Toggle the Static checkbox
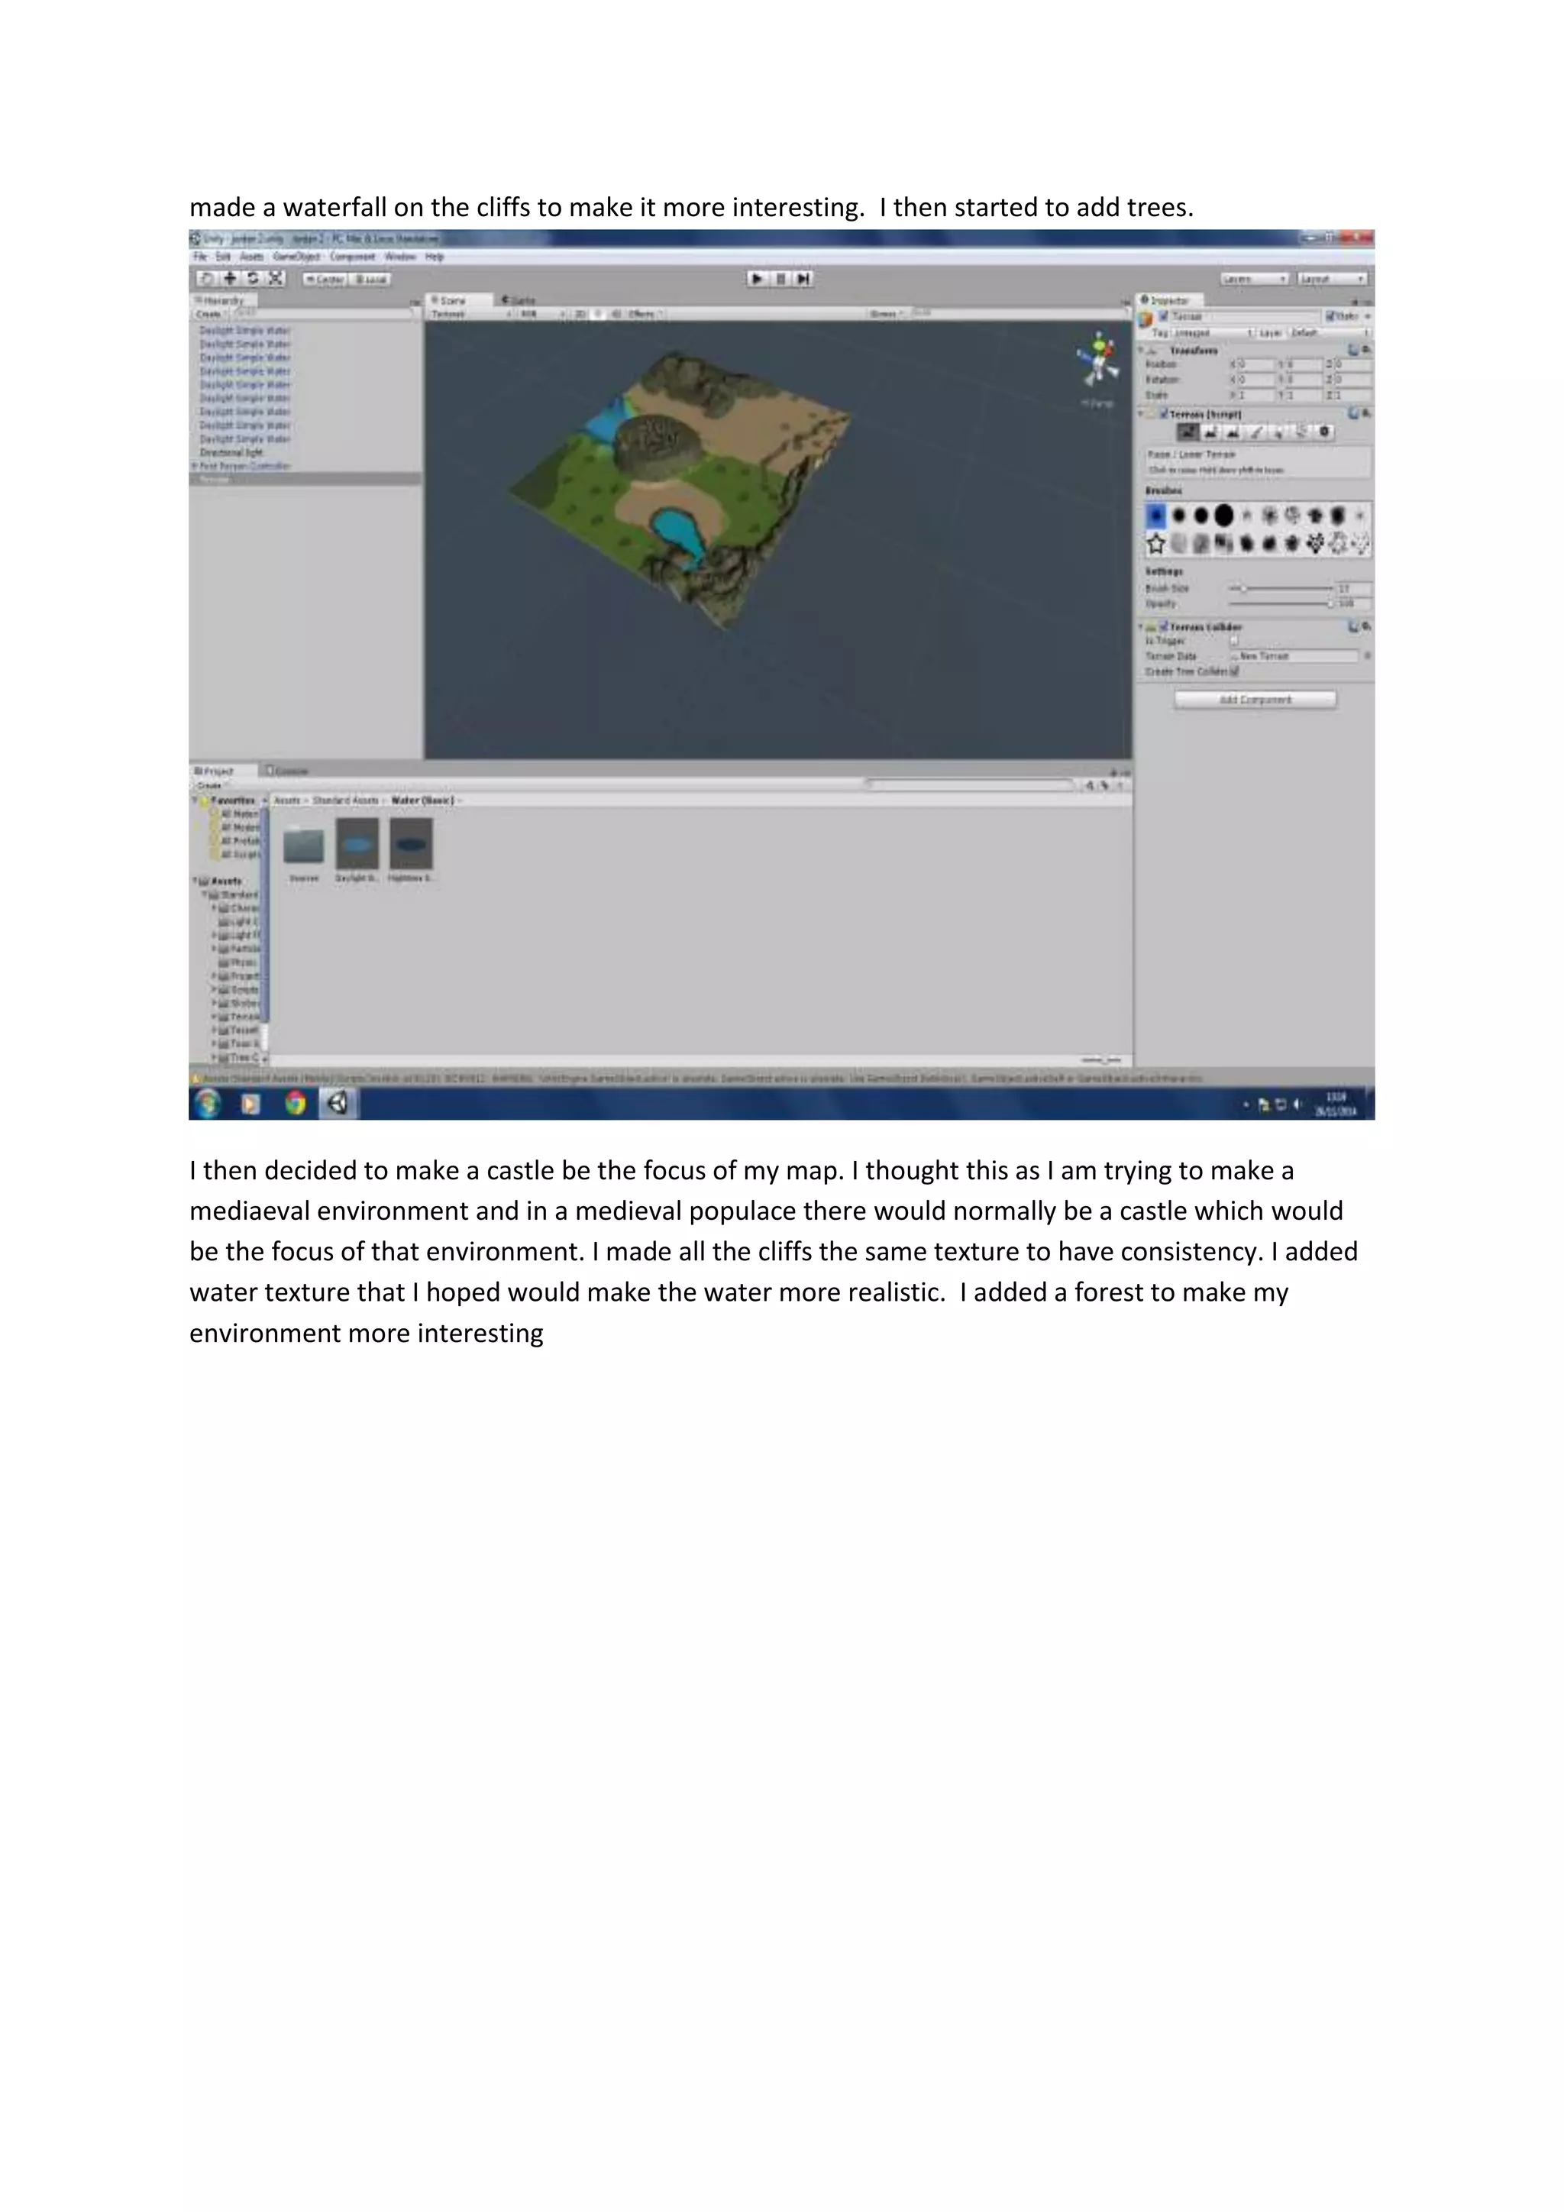The height and width of the screenshot is (2212, 1564). tap(1331, 316)
